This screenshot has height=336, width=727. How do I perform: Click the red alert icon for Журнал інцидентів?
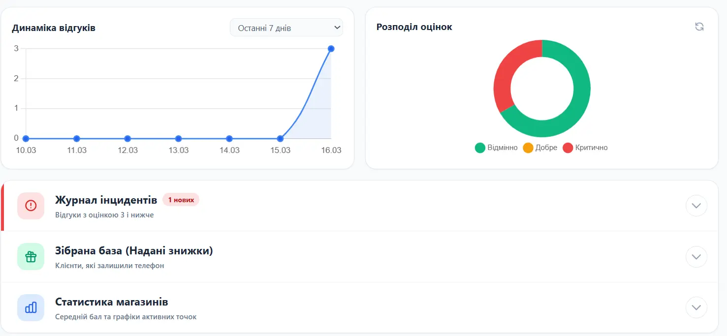pyautogui.click(x=31, y=206)
